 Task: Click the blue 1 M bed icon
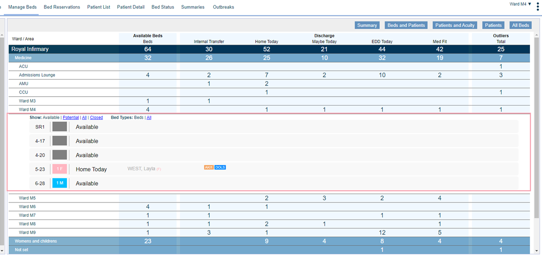(x=59, y=183)
